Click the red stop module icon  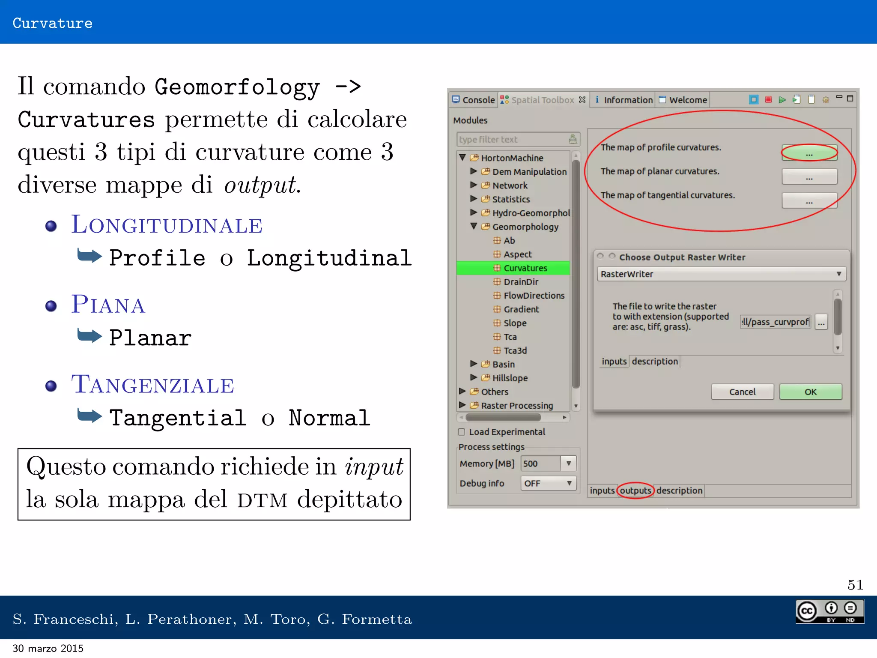point(768,99)
